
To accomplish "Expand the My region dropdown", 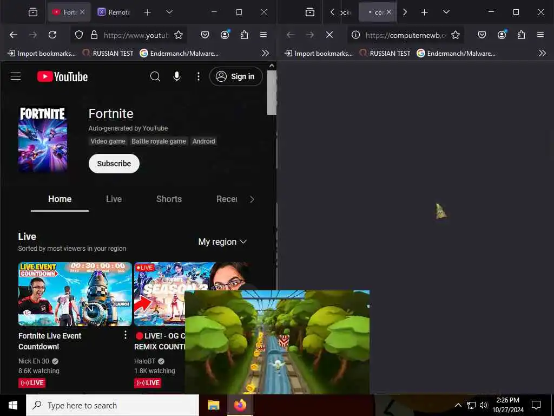I will [x=222, y=242].
